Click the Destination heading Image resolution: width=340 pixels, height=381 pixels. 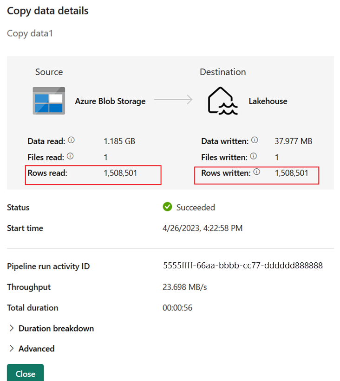click(223, 72)
